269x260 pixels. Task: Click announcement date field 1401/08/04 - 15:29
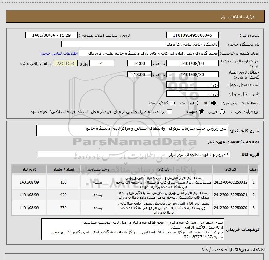(51, 35)
